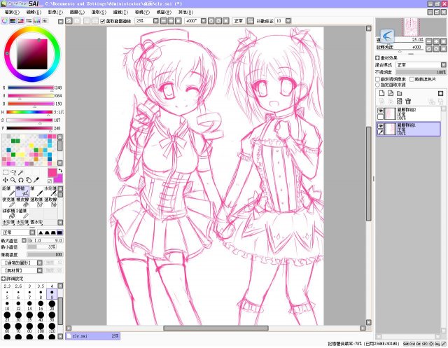Select the magic wand tool

click(x=22, y=172)
